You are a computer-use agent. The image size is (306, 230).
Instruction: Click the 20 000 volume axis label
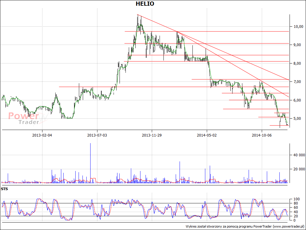pos(299,169)
